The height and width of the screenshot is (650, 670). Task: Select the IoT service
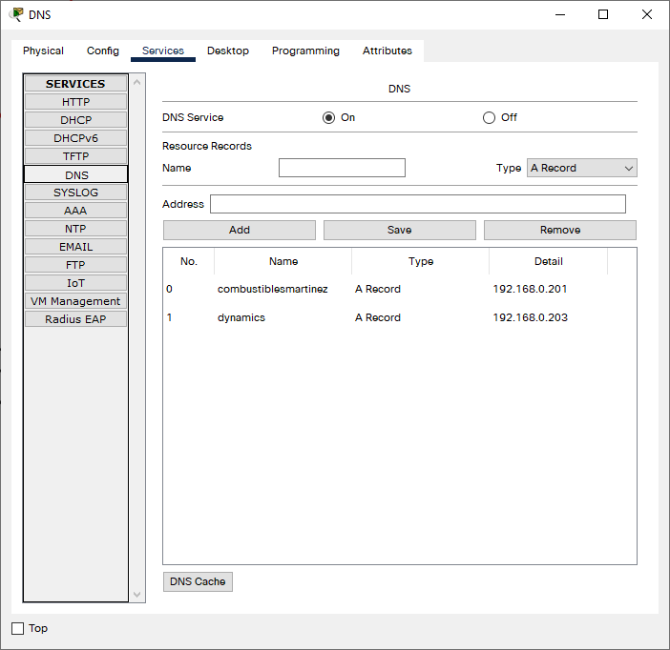tap(75, 283)
